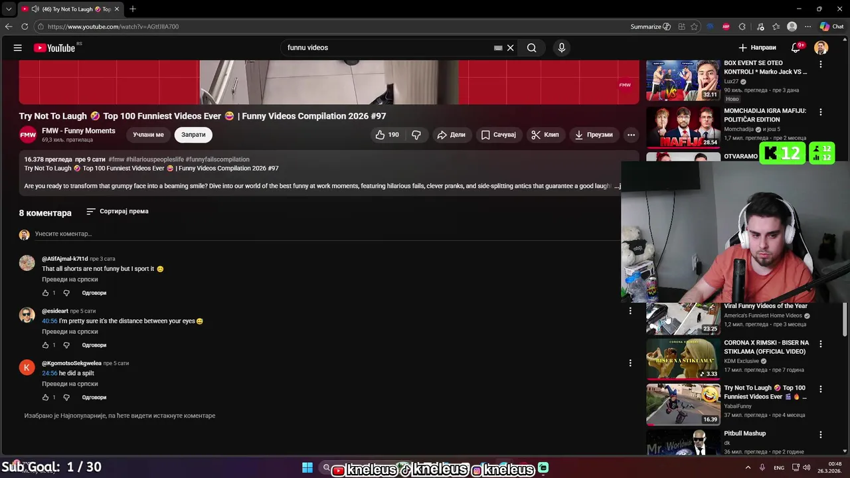
Task: Open CORONA X RIMSKI video thumbnail
Action: pyautogui.click(x=683, y=359)
